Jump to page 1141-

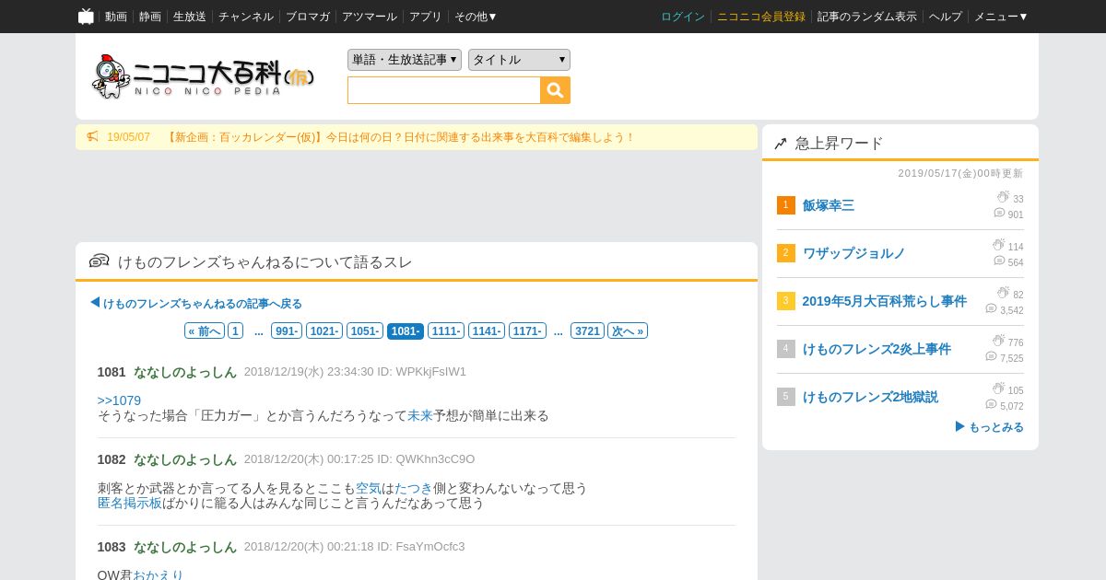click(x=487, y=331)
